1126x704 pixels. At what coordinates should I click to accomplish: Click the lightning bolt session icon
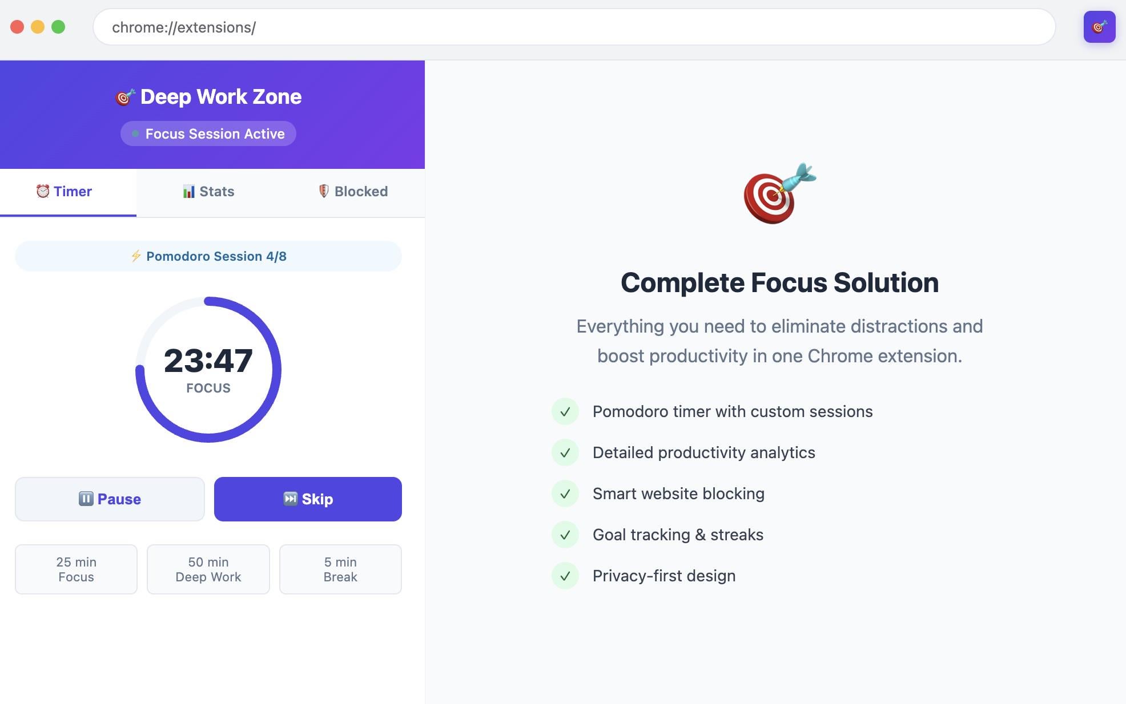(x=136, y=256)
